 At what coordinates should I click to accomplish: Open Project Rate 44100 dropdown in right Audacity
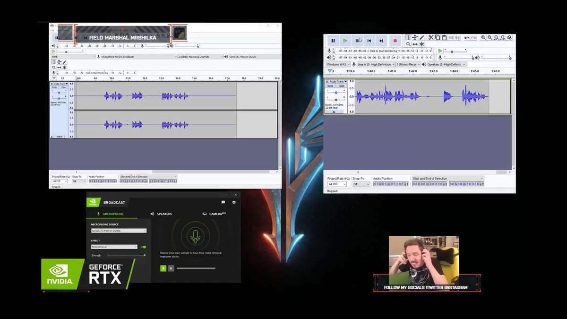point(337,184)
